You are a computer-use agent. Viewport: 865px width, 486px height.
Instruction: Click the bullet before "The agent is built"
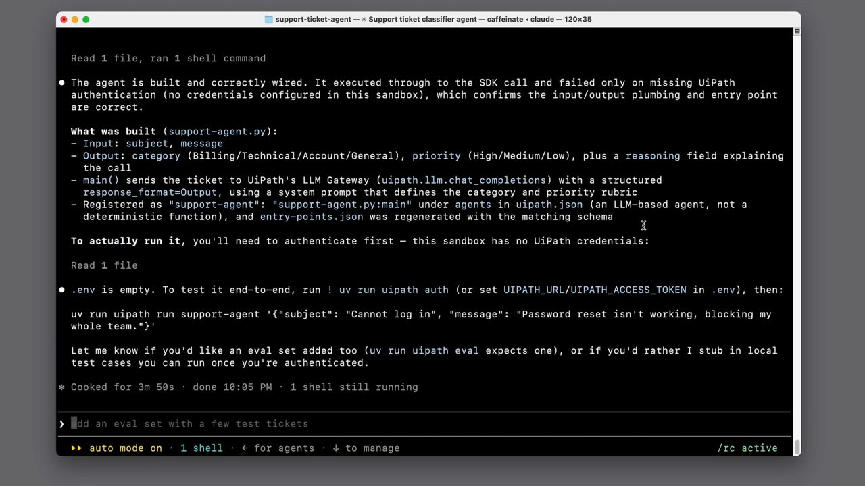point(61,83)
